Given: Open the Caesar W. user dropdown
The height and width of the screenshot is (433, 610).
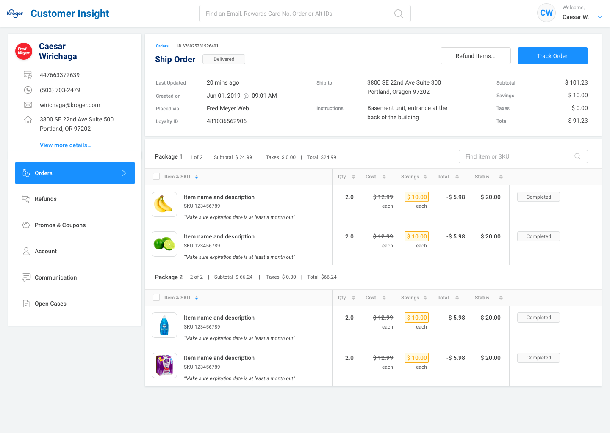Looking at the screenshot, I should pyautogui.click(x=599, y=17).
